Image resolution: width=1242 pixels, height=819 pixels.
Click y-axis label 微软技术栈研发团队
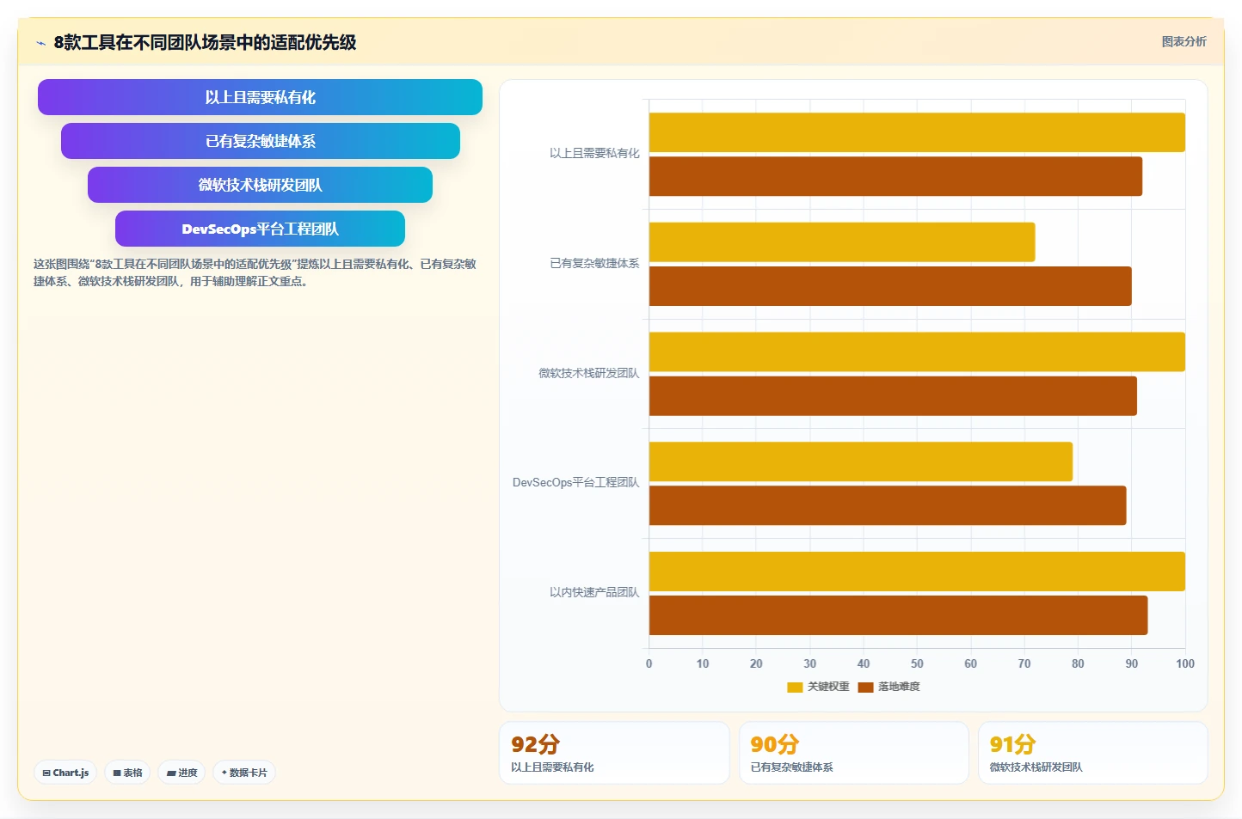[589, 373]
